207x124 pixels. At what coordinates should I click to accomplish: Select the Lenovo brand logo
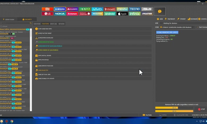point(72,14)
